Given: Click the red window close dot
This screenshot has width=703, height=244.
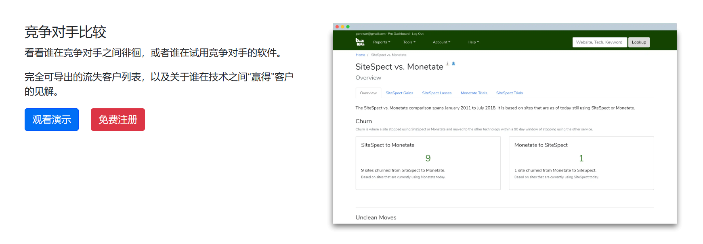Looking at the screenshot, I should point(337,27).
